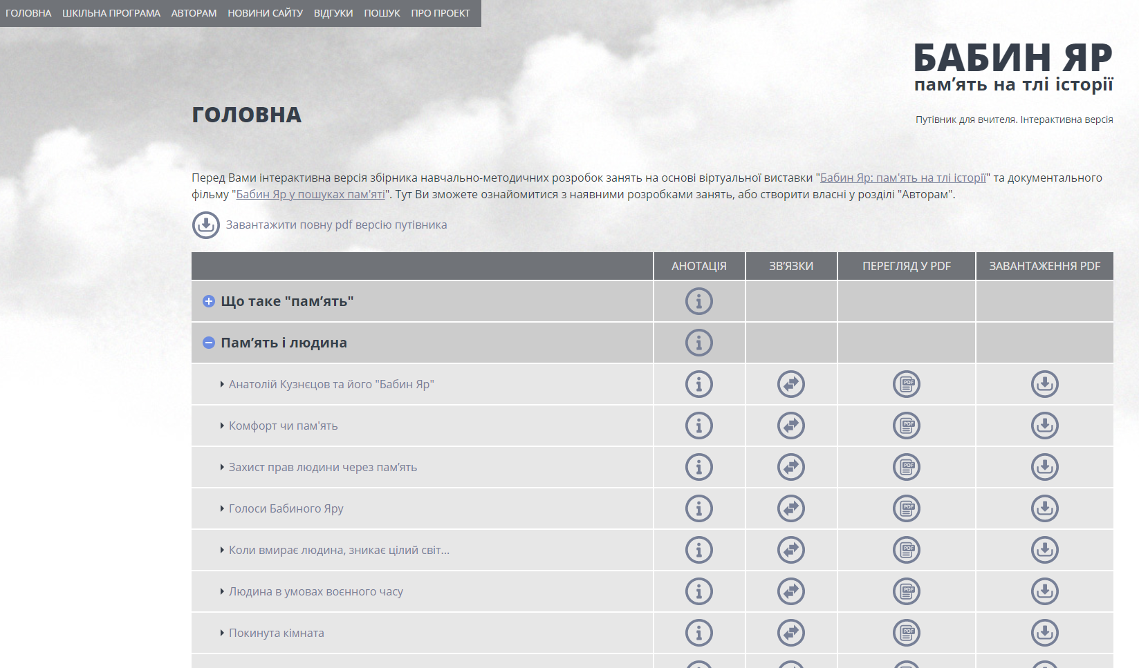
Task: Follow the "Бабин Яр: пам'ять на тлі історії" link
Action: (x=902, y=178)
